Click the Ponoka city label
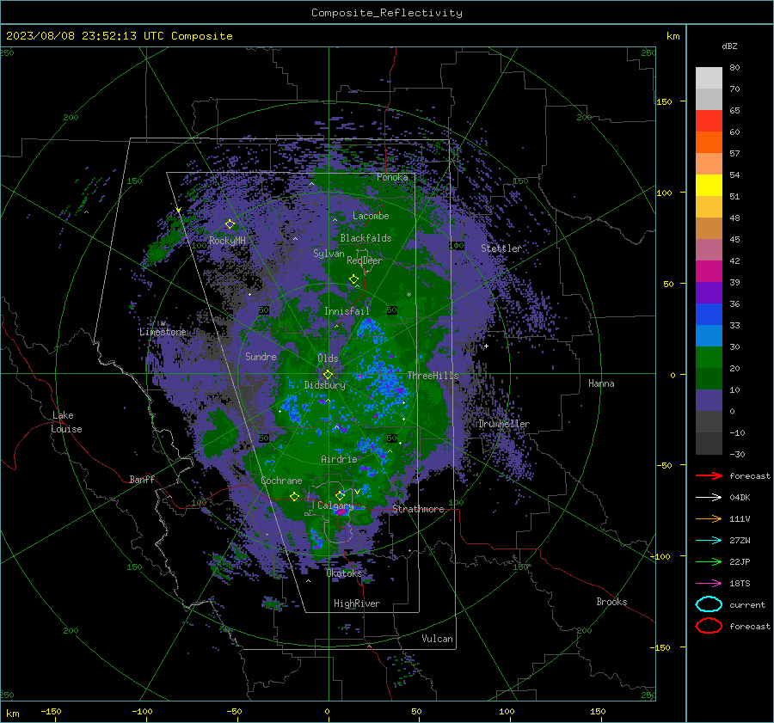This screenshot has width=774, height=723. (392, 177)
